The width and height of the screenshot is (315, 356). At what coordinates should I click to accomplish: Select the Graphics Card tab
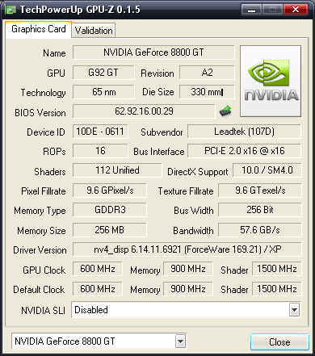pos(39,30)
